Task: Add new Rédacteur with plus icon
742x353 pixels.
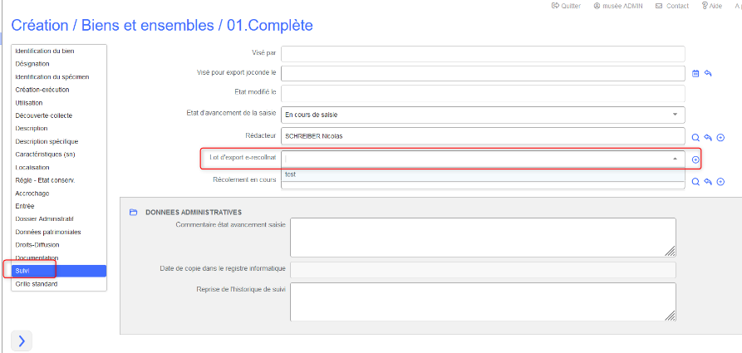Action: (720, 137)
